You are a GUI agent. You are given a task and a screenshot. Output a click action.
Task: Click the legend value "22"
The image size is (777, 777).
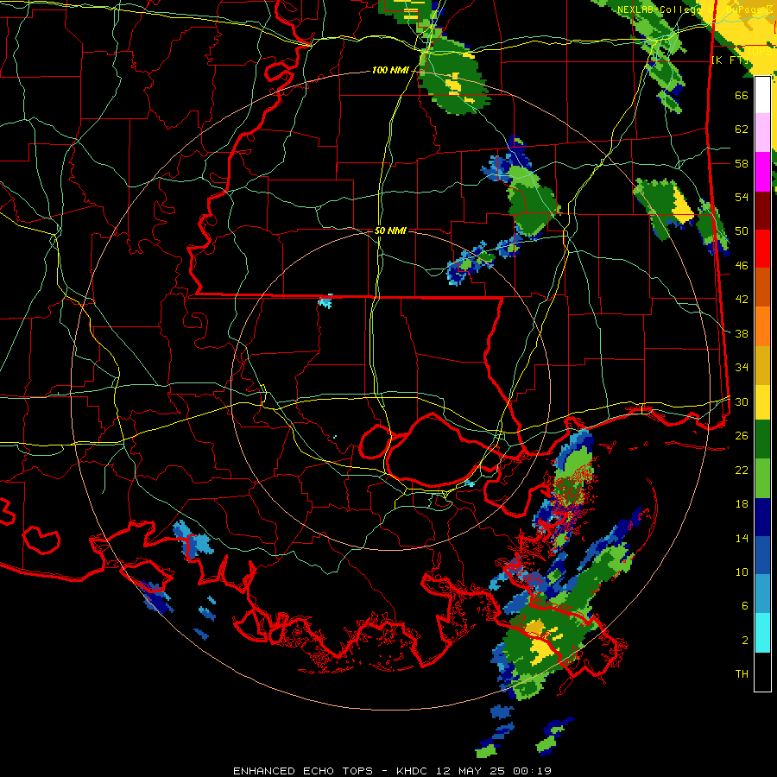742,470
